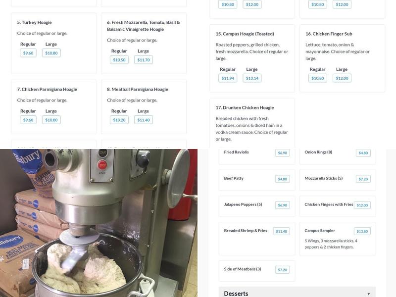Select Large $11.70 Fresh Mozzarella Hoagie
396x297 pixels.
tap(144, 60)
